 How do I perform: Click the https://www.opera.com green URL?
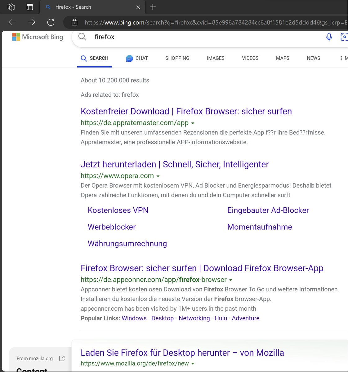[117, 176]
